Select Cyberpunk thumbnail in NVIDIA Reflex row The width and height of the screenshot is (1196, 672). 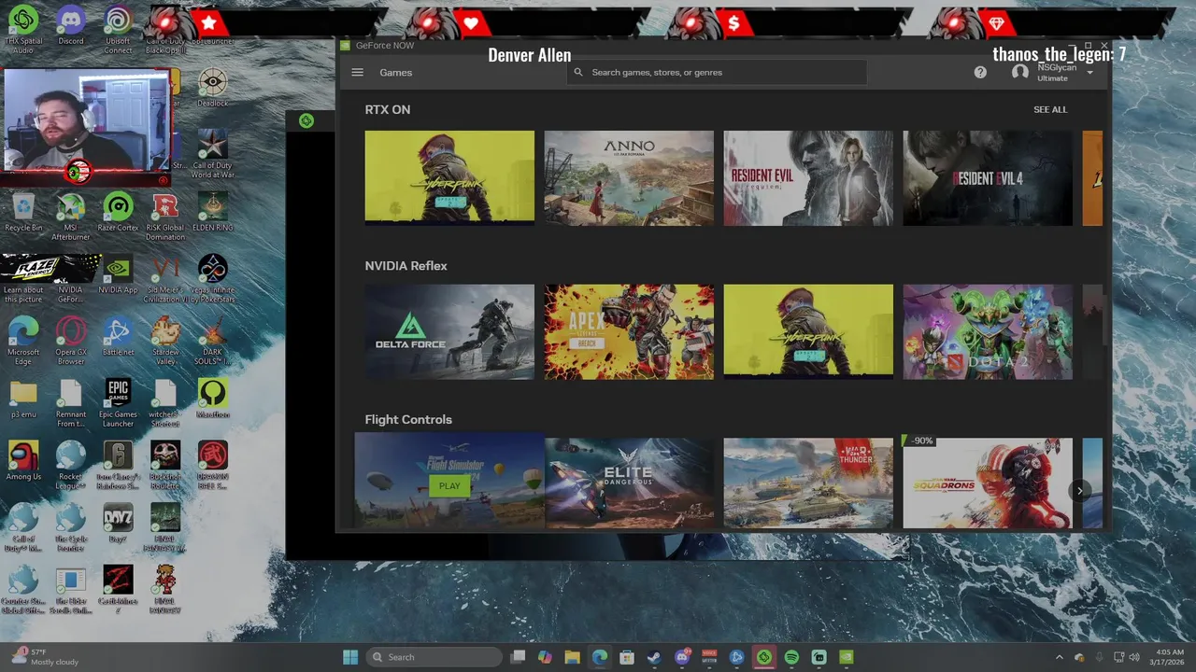click(808, 331)
